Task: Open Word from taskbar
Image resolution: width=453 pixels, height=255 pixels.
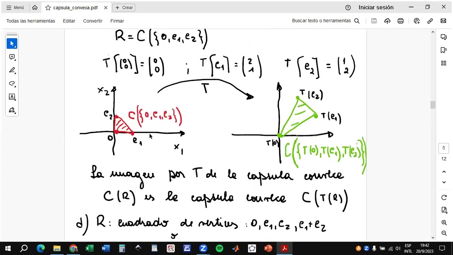Action: pos(105,248)
